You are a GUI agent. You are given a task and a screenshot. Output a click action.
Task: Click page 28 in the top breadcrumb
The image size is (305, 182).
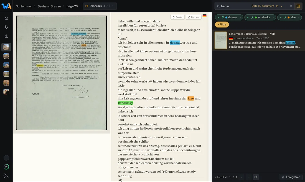coord(72,6)
